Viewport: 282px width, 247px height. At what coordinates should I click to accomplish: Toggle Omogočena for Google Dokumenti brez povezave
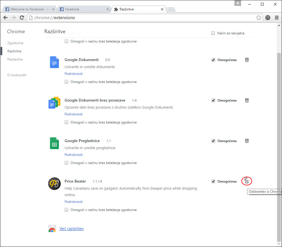point(213,100)
